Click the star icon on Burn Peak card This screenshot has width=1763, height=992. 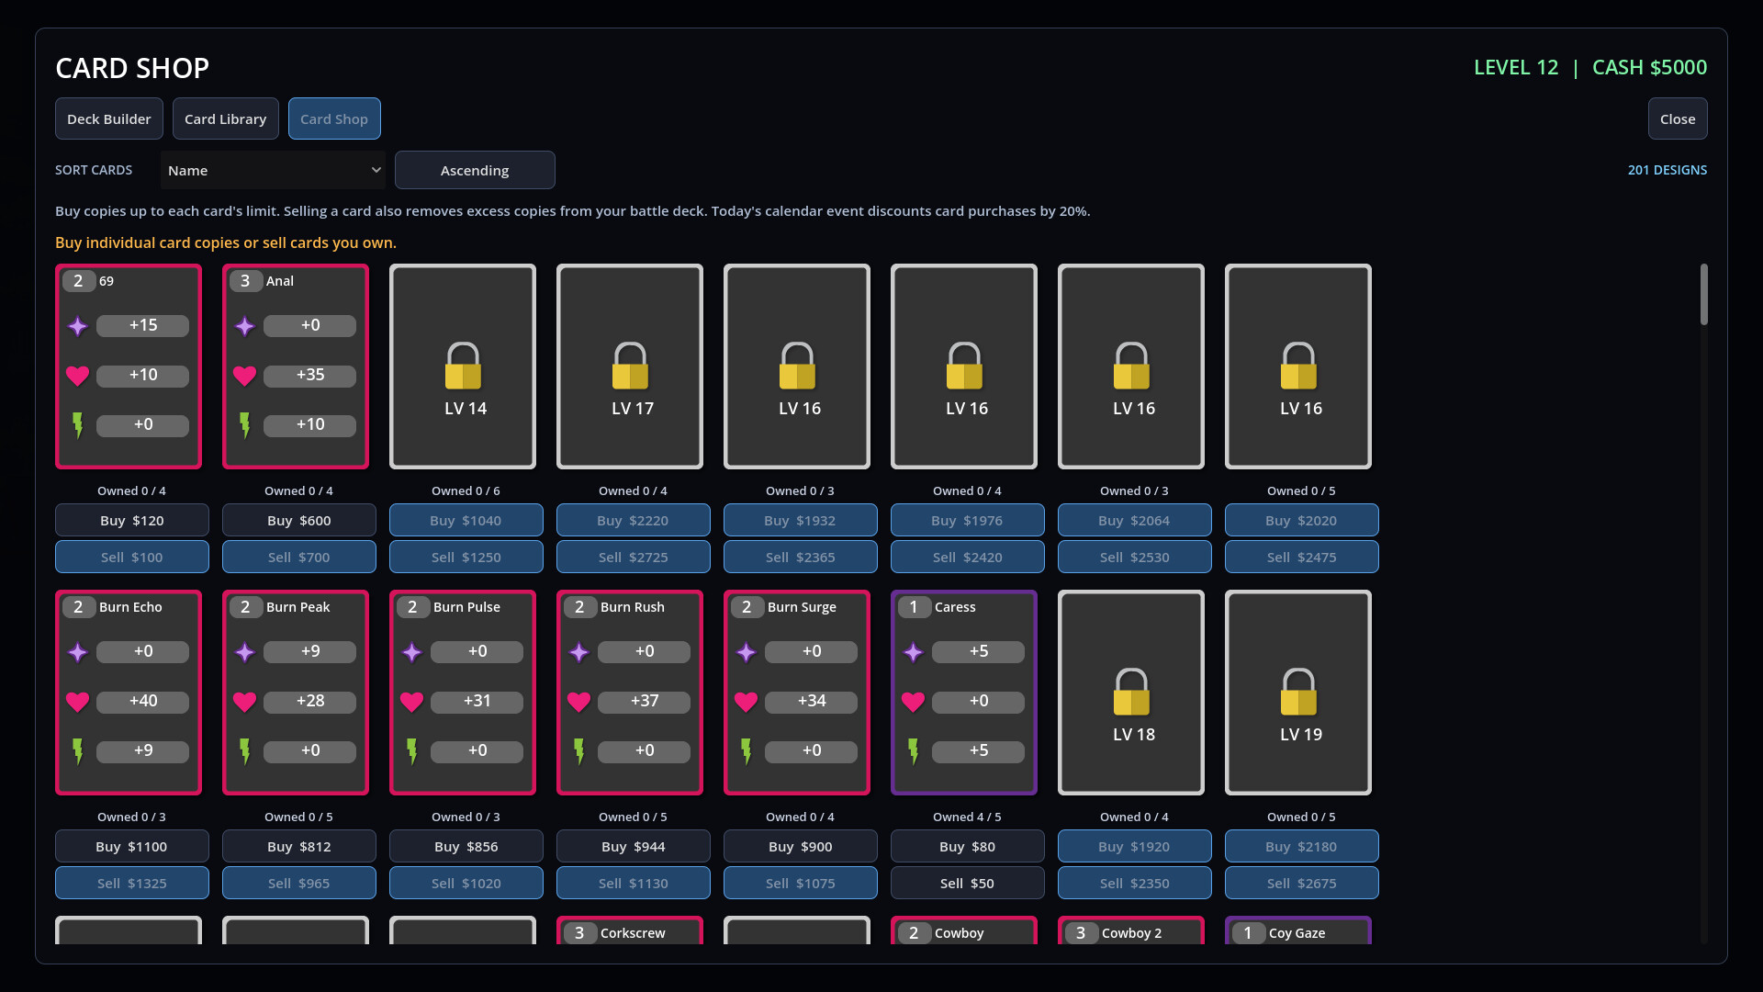pos(245,652)
